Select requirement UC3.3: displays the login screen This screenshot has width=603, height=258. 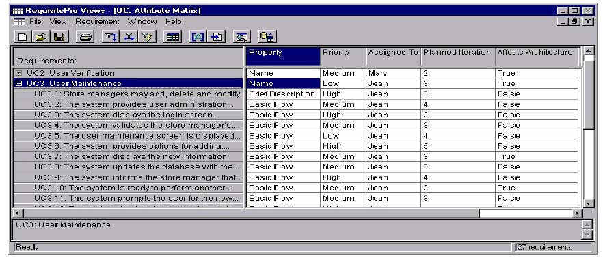tap(129, 115)
